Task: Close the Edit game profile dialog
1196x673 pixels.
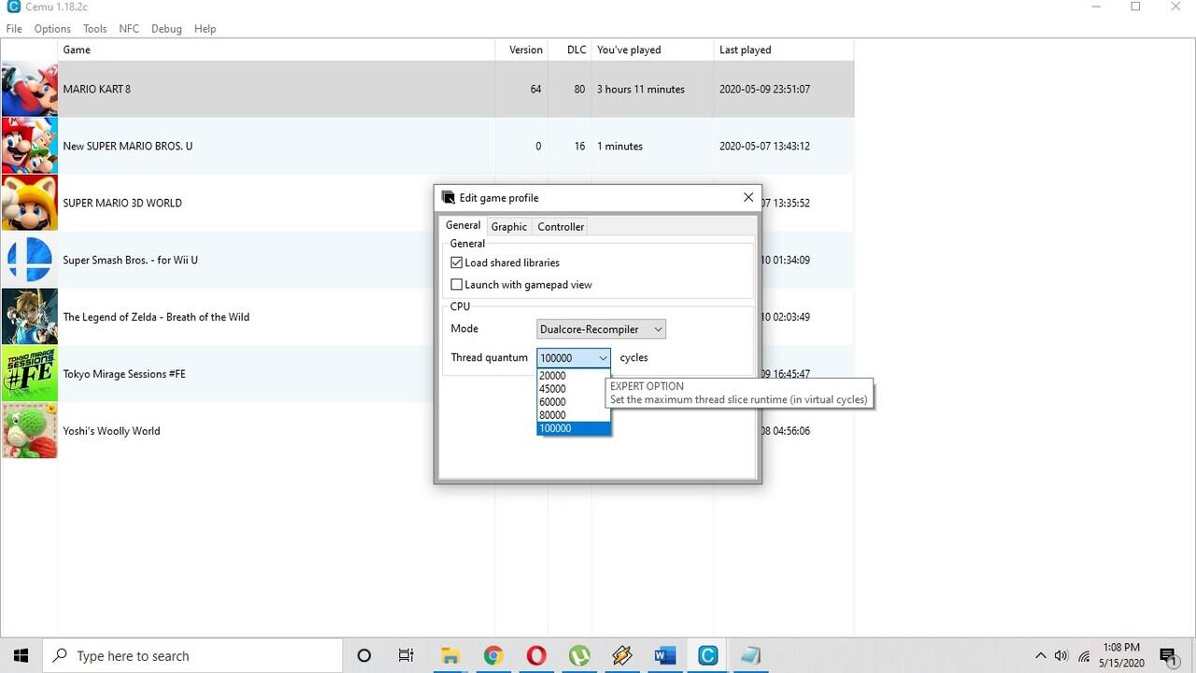Action: (747, 197)
